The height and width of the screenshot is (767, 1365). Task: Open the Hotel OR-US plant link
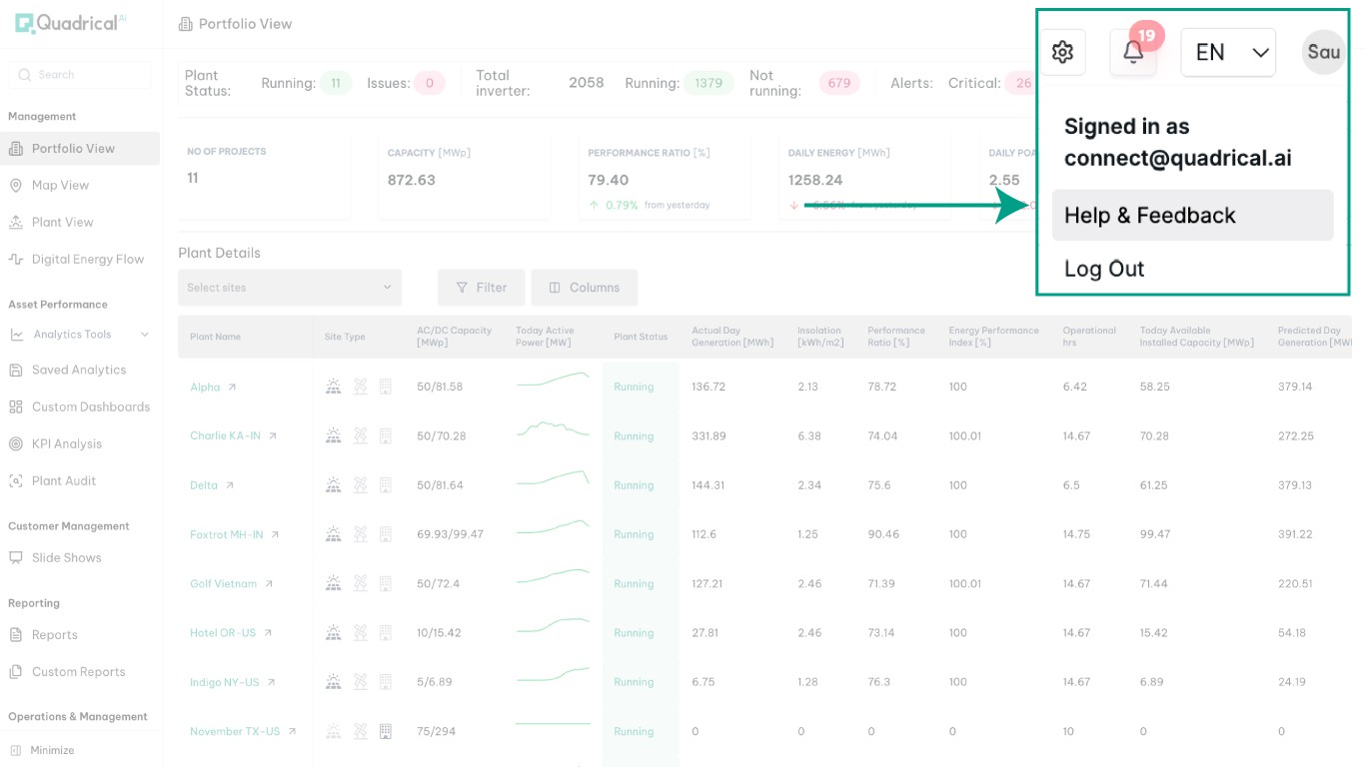click(223, 633)
